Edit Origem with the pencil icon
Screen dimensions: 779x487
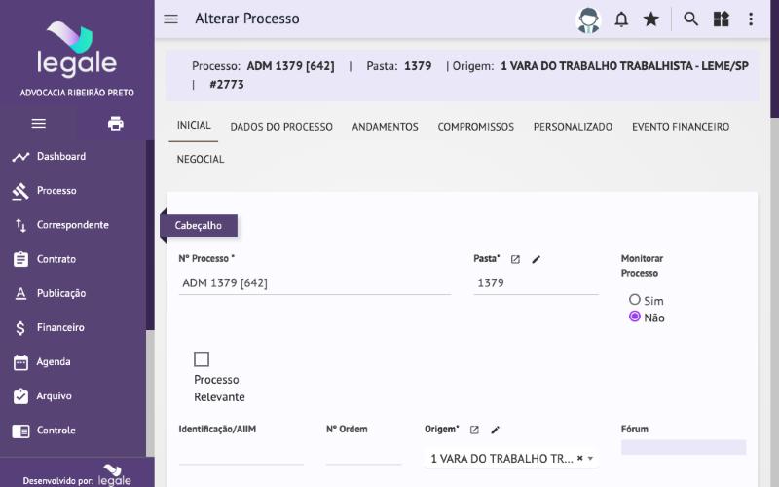(495, 430)
